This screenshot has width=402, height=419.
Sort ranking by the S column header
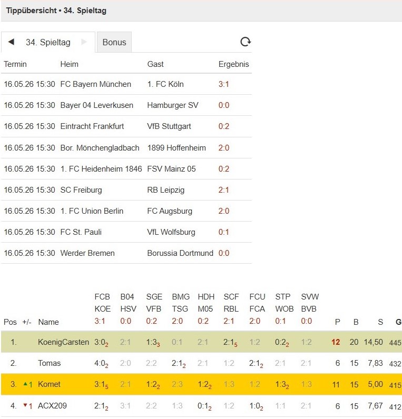point(380,322)
